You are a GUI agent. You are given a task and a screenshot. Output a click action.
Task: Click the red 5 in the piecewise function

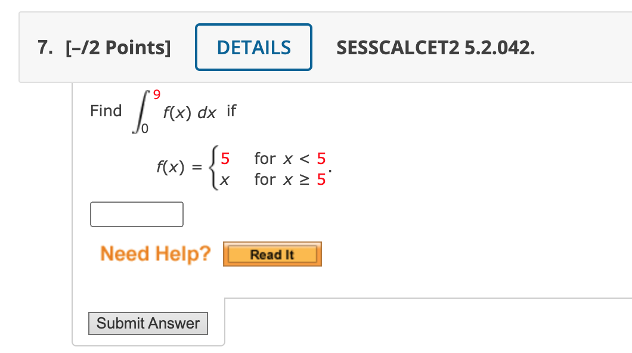[225, 158]
